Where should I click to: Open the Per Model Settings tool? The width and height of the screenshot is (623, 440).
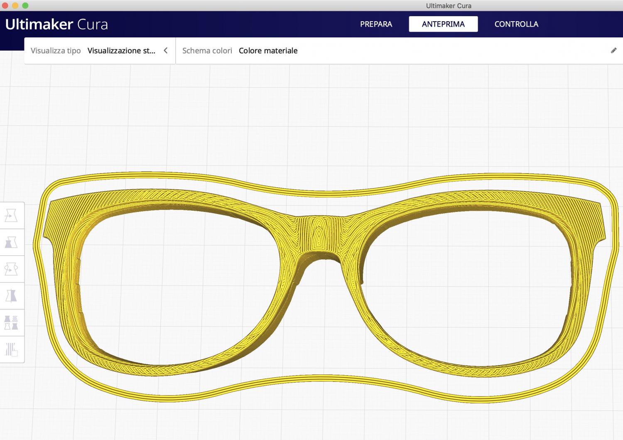click(11, 322)
